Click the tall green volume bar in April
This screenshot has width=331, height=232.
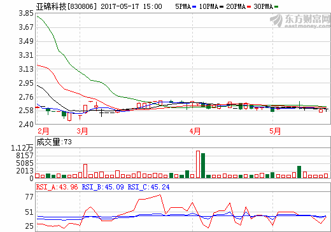pyautogui.click(x=203, y=165)
